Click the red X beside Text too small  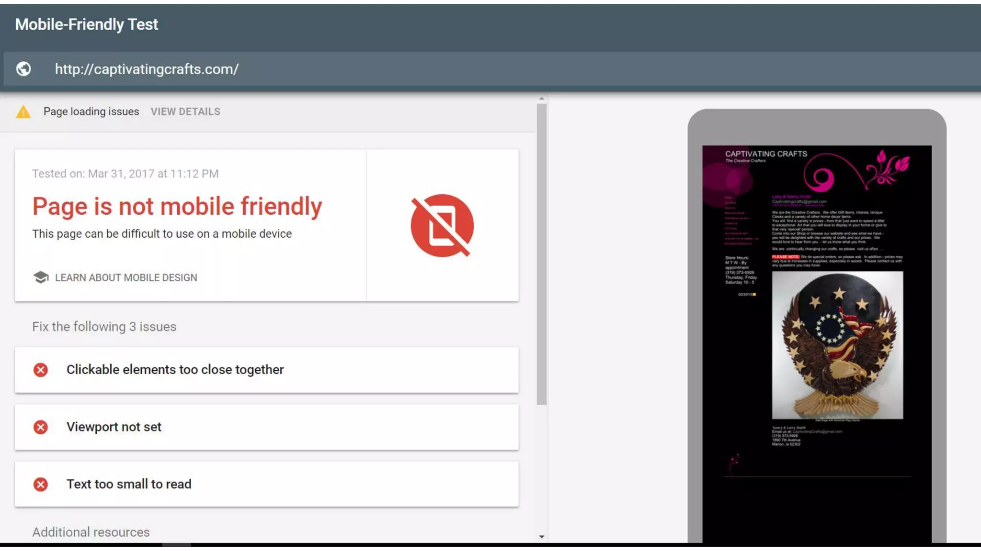41,484
